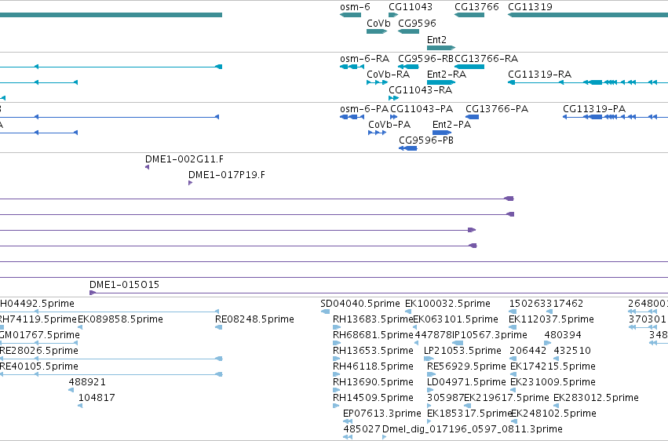This screenshot has height=441, width=668.
Task: Click the CG11043 gene glyph
Action: click(x=393, y=15)
